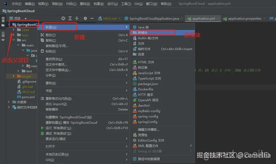Image resolution: width=276 pixels, height=164 pixels.
Task: Open the 项目 view dropdown arrow
Action: 26,18
